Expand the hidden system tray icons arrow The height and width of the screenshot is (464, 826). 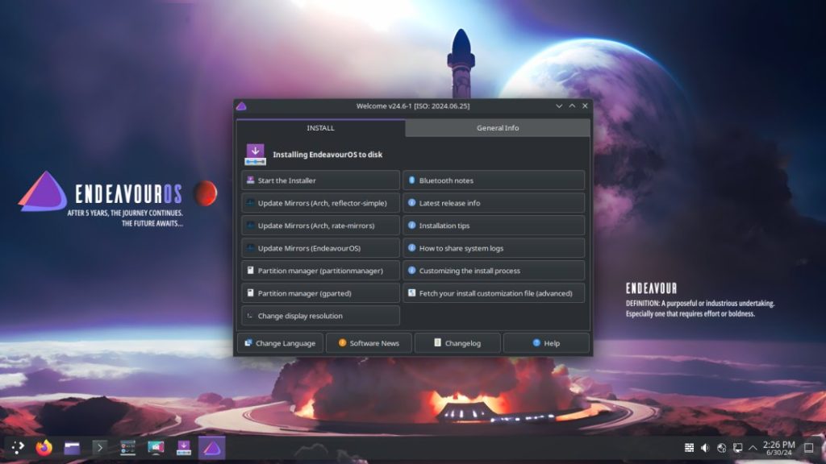(x=753, y=448)
